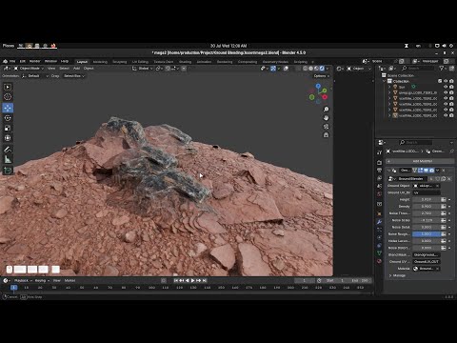Switch viewport to wireframe shading mode
The width and height of the screenshot is (457, 343).
[x=305, y=69]
